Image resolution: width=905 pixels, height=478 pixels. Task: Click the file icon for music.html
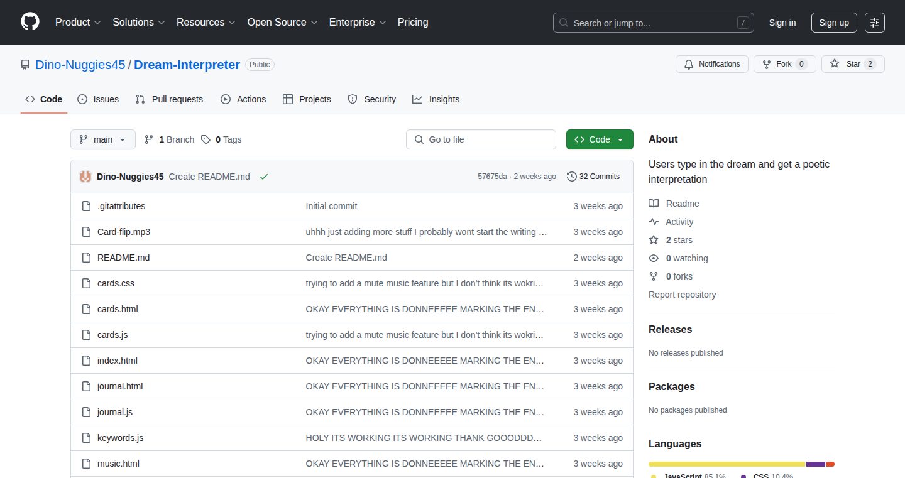point(87,464)
